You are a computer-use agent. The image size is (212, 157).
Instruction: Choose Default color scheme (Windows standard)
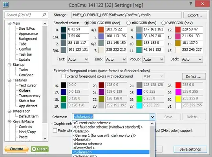coord(111,127)
